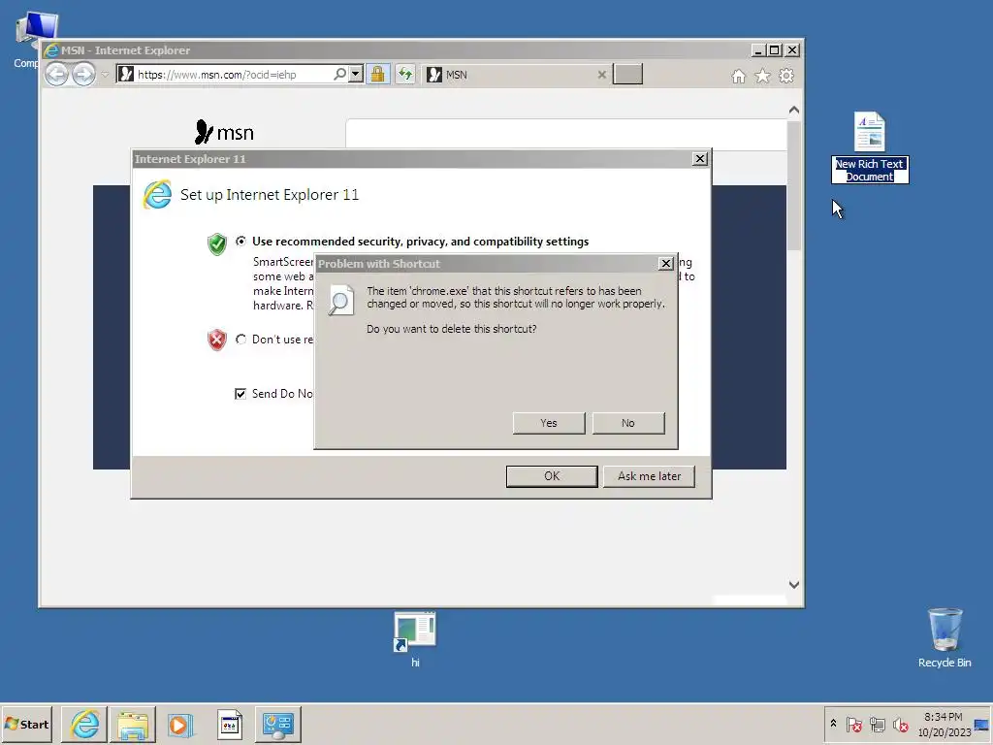Select the 'hi' shortcut desktop icon
This screenshot has height=745, width=993.
point(415,638)
